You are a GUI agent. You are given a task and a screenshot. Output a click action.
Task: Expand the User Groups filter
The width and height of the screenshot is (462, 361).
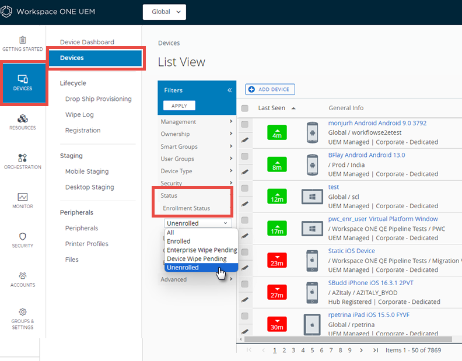(x=197, y=159)
